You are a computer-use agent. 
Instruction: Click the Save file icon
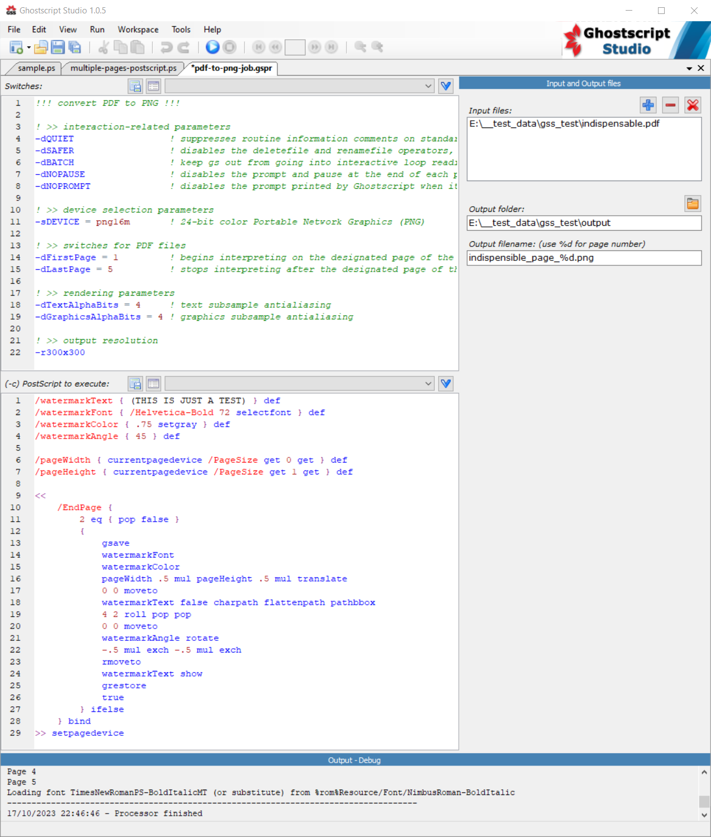coord(57,47)
